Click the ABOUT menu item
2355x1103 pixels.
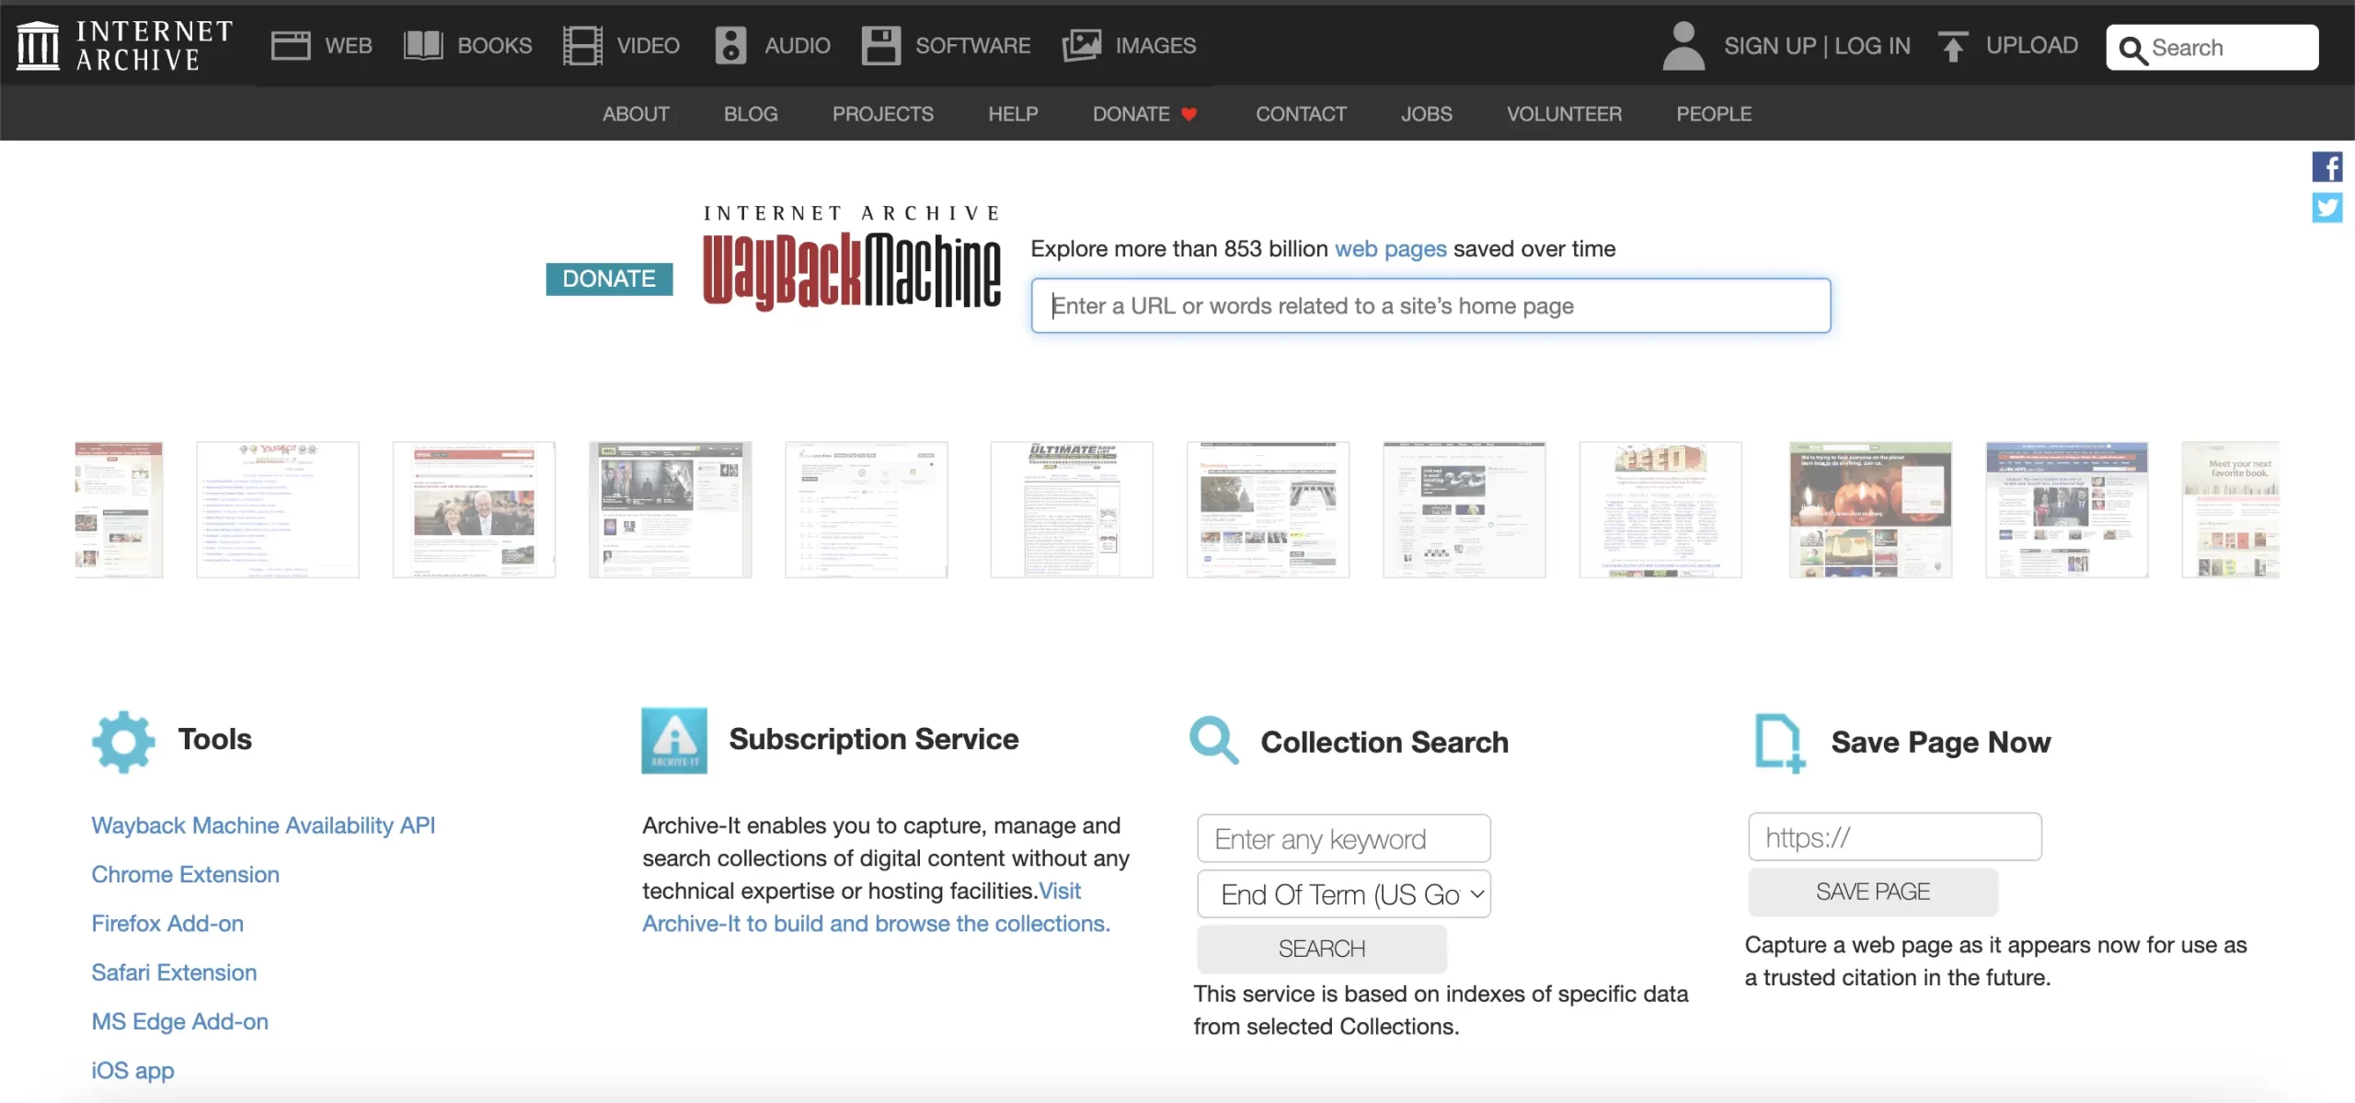[x=632, y=112]
